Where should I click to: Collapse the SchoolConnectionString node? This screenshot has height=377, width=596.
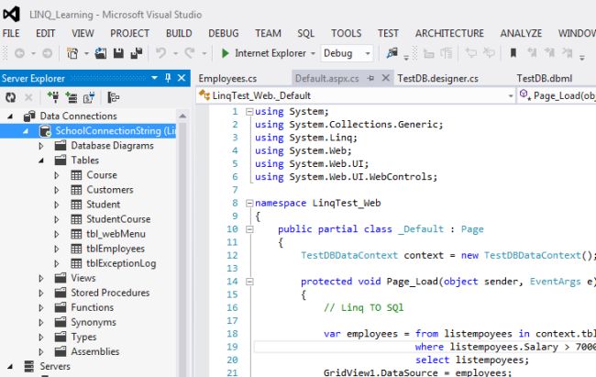point(26,131)
